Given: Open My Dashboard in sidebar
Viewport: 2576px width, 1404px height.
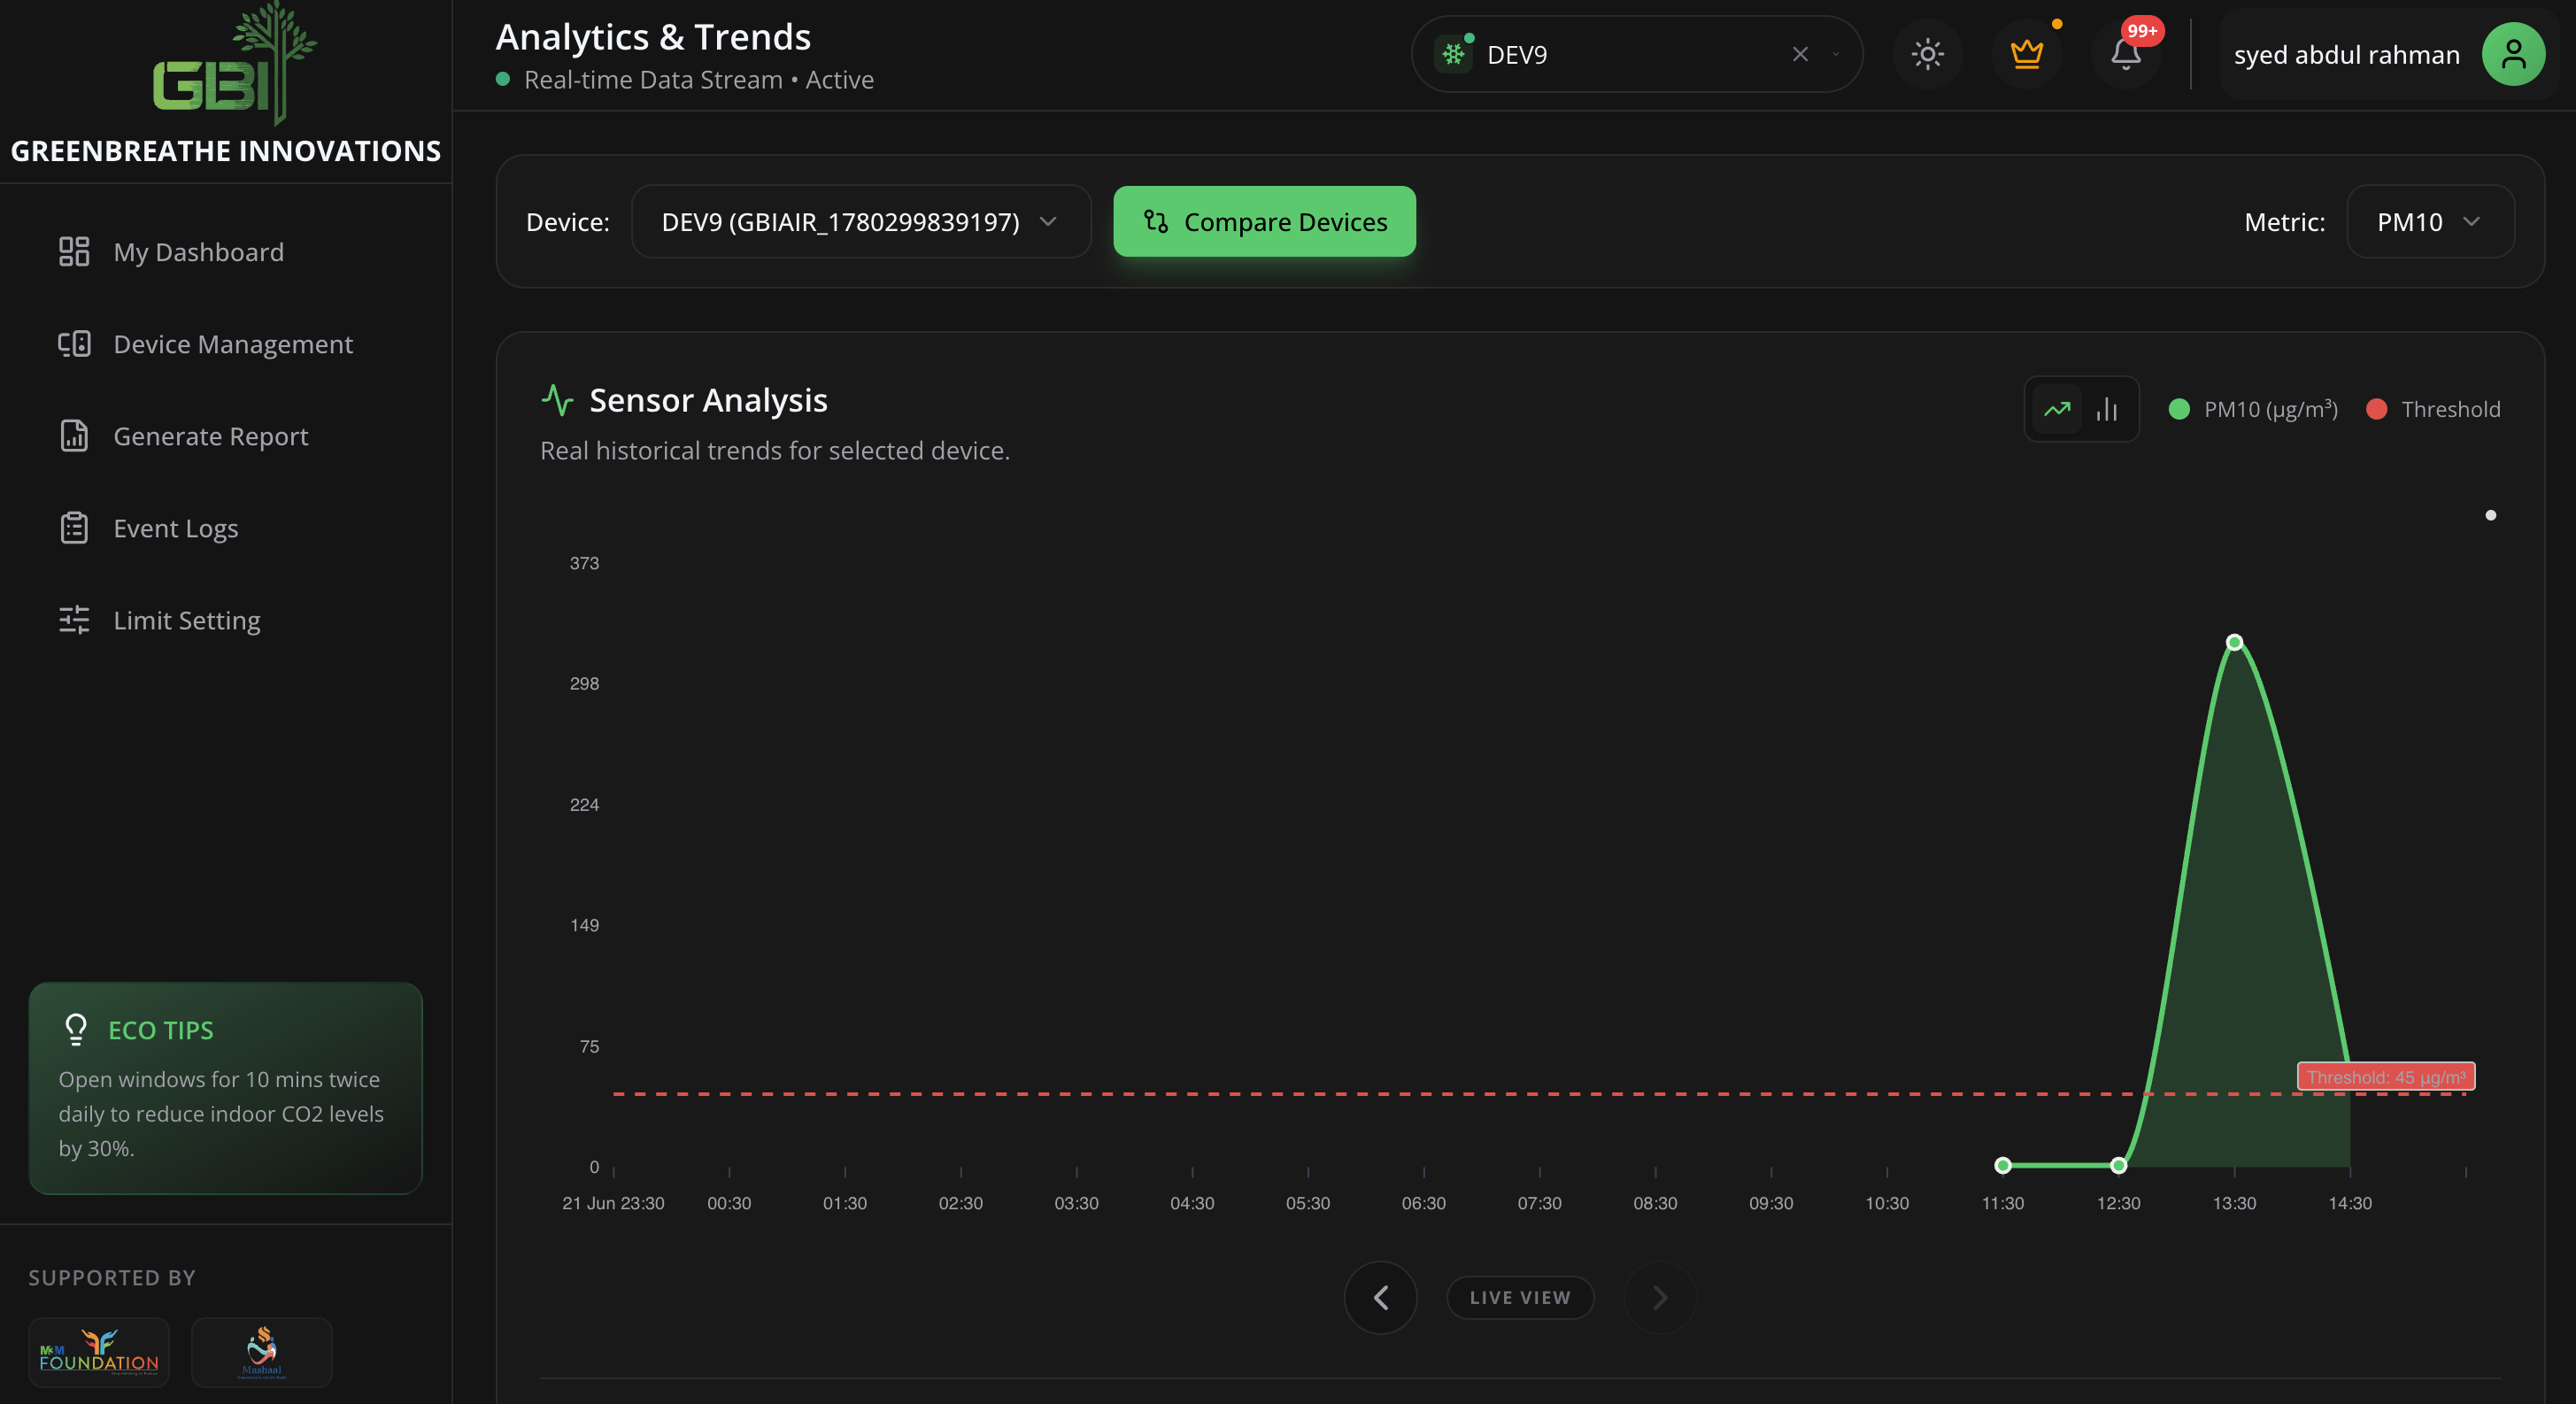Looking at the screenshot, I should pos(198,252).
